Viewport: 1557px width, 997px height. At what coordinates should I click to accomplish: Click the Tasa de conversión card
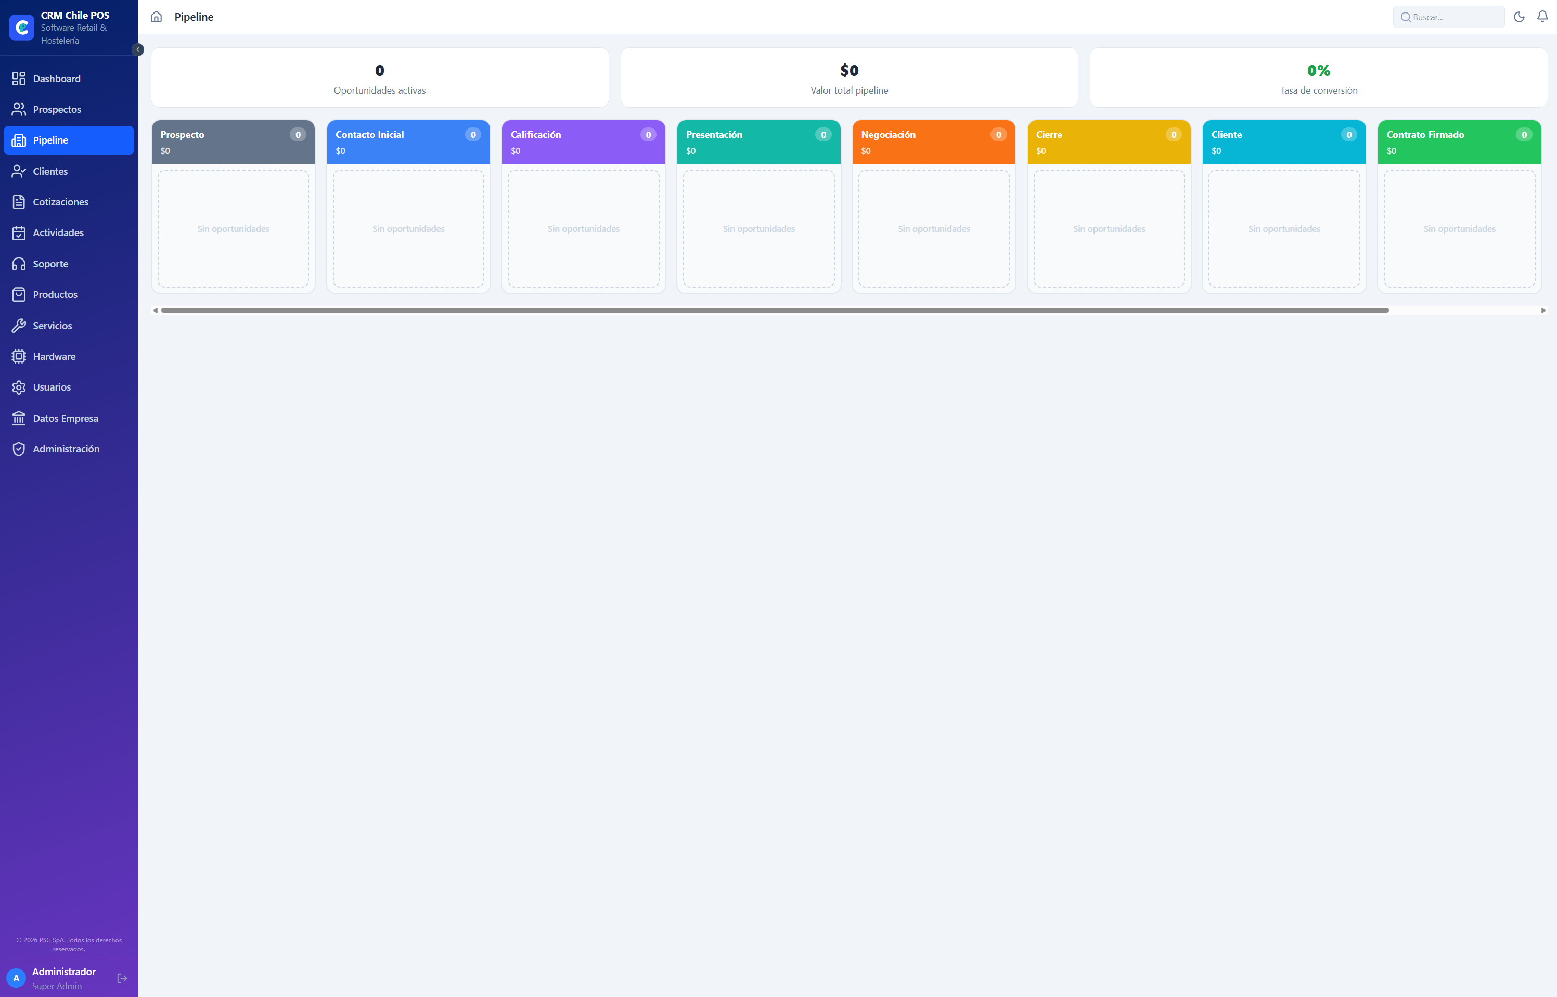click(x=1319, y=77)
